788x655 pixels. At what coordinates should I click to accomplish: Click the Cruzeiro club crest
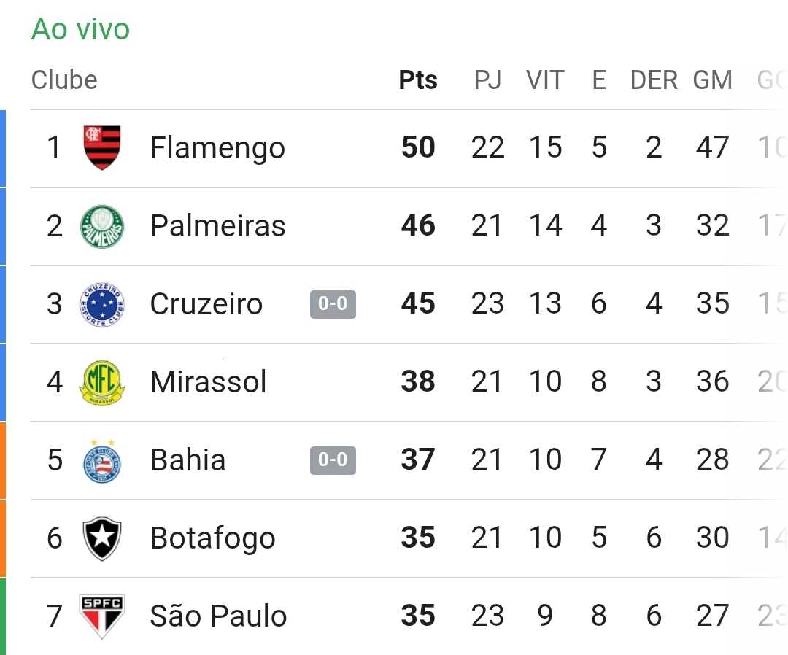click(102, 304)
